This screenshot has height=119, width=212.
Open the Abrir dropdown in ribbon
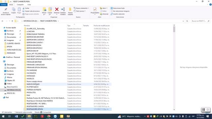pos(104,8)
